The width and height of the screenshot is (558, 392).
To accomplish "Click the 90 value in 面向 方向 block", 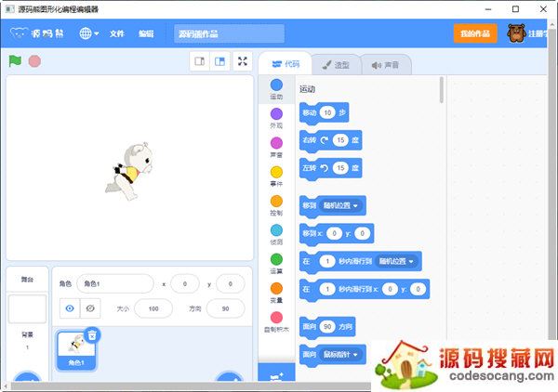I will 327,326.
